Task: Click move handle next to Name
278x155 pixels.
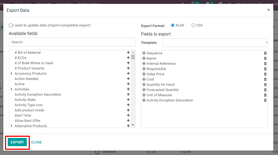Action: tap(144, 58)
